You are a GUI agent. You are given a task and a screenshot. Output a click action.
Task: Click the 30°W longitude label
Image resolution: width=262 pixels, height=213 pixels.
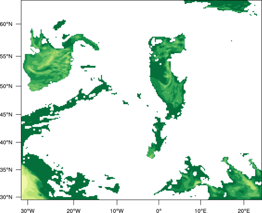coord(28,211)
